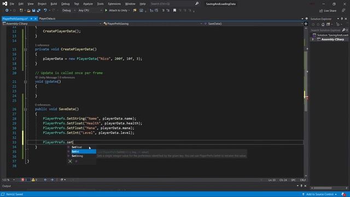Open the File menu
The width and height of the screenshot is (350, 197).
[12, 4]
